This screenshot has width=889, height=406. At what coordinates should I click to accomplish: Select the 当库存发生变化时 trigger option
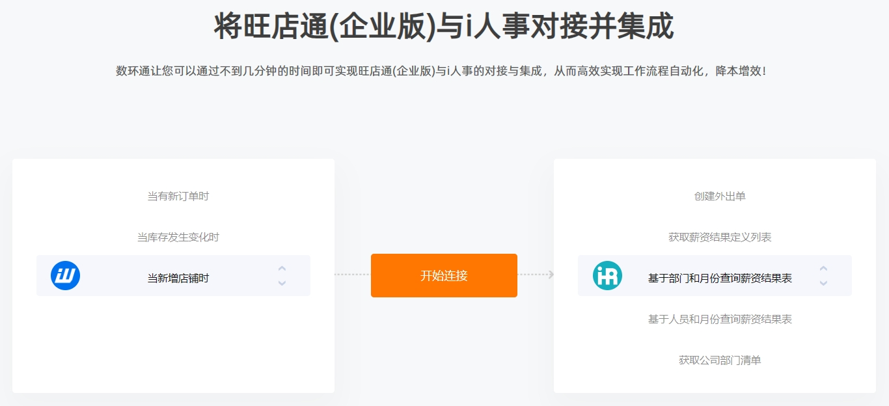click(x=178, y=237)
